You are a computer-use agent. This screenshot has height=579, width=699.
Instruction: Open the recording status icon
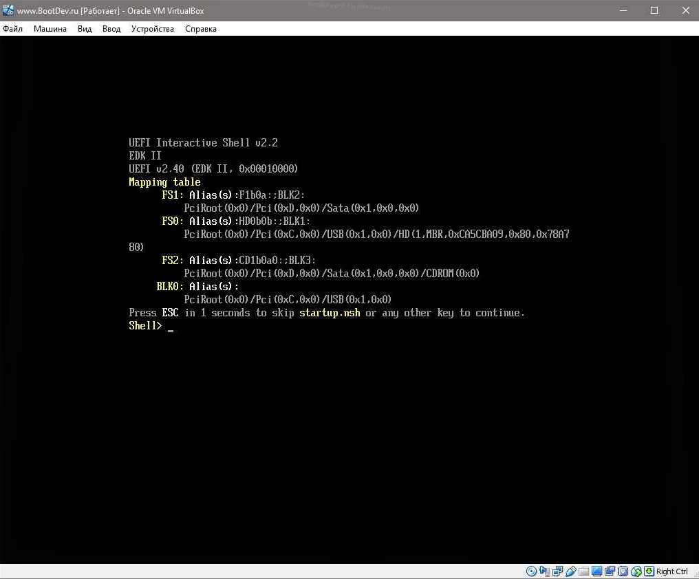click(610, 571)
